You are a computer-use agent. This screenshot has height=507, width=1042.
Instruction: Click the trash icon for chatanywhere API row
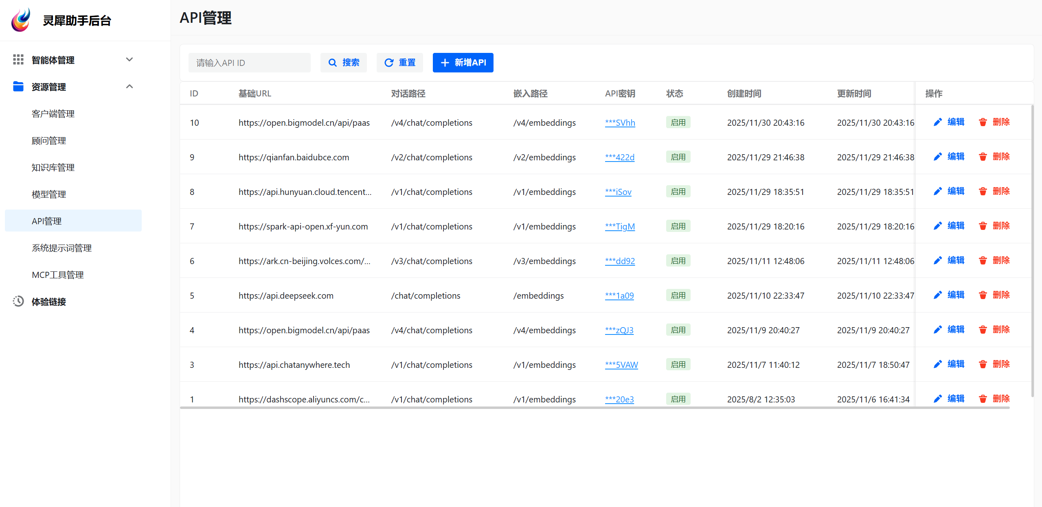click(983, 364)
